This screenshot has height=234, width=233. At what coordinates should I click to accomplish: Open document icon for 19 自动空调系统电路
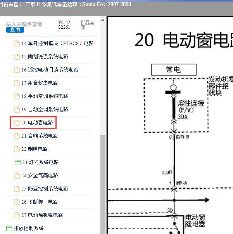(17, 110)
